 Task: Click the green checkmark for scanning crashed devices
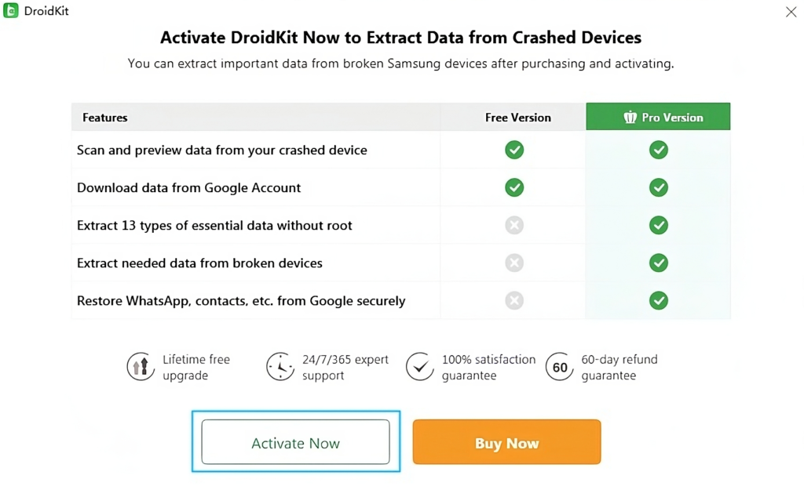tap(514, 150)
